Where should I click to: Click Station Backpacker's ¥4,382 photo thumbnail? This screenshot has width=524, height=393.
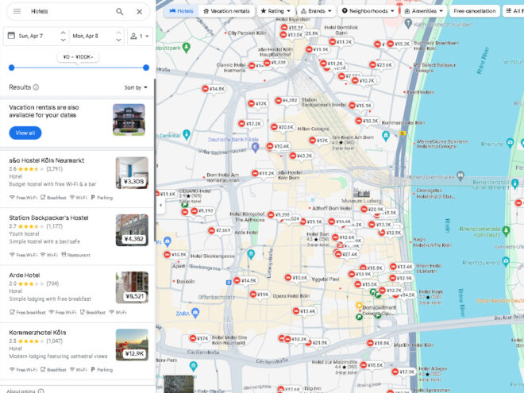(x=132, y=230)
